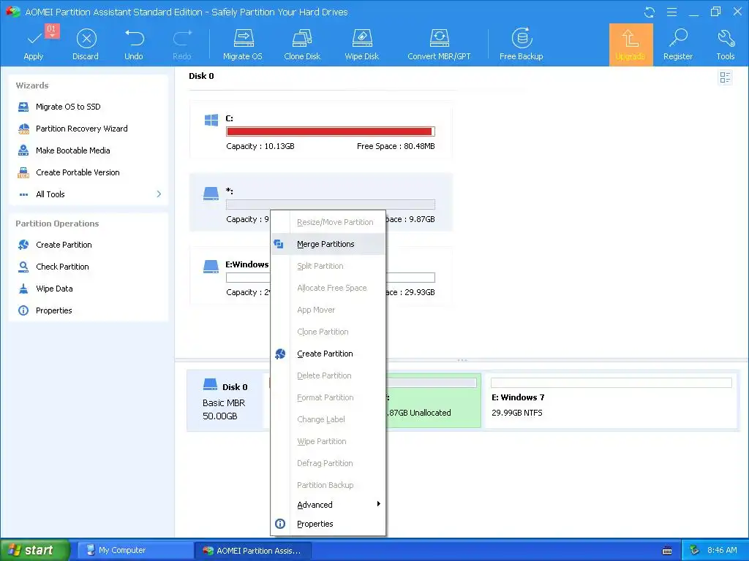Click the E: Windows 7 usage bar
The height and width of the screenshot is (561, 749).
(x=611, y=383)
